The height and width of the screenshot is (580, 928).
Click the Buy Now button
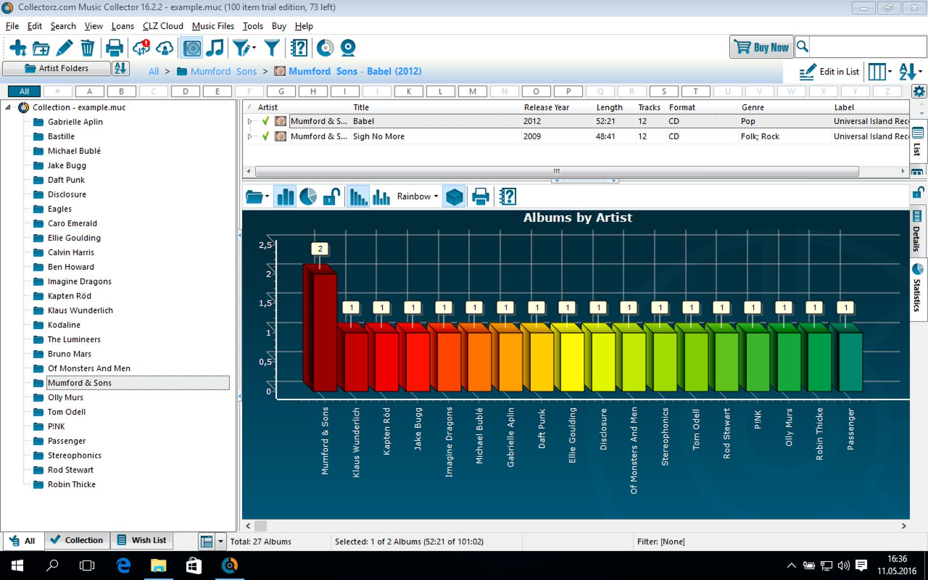point(762,47)
